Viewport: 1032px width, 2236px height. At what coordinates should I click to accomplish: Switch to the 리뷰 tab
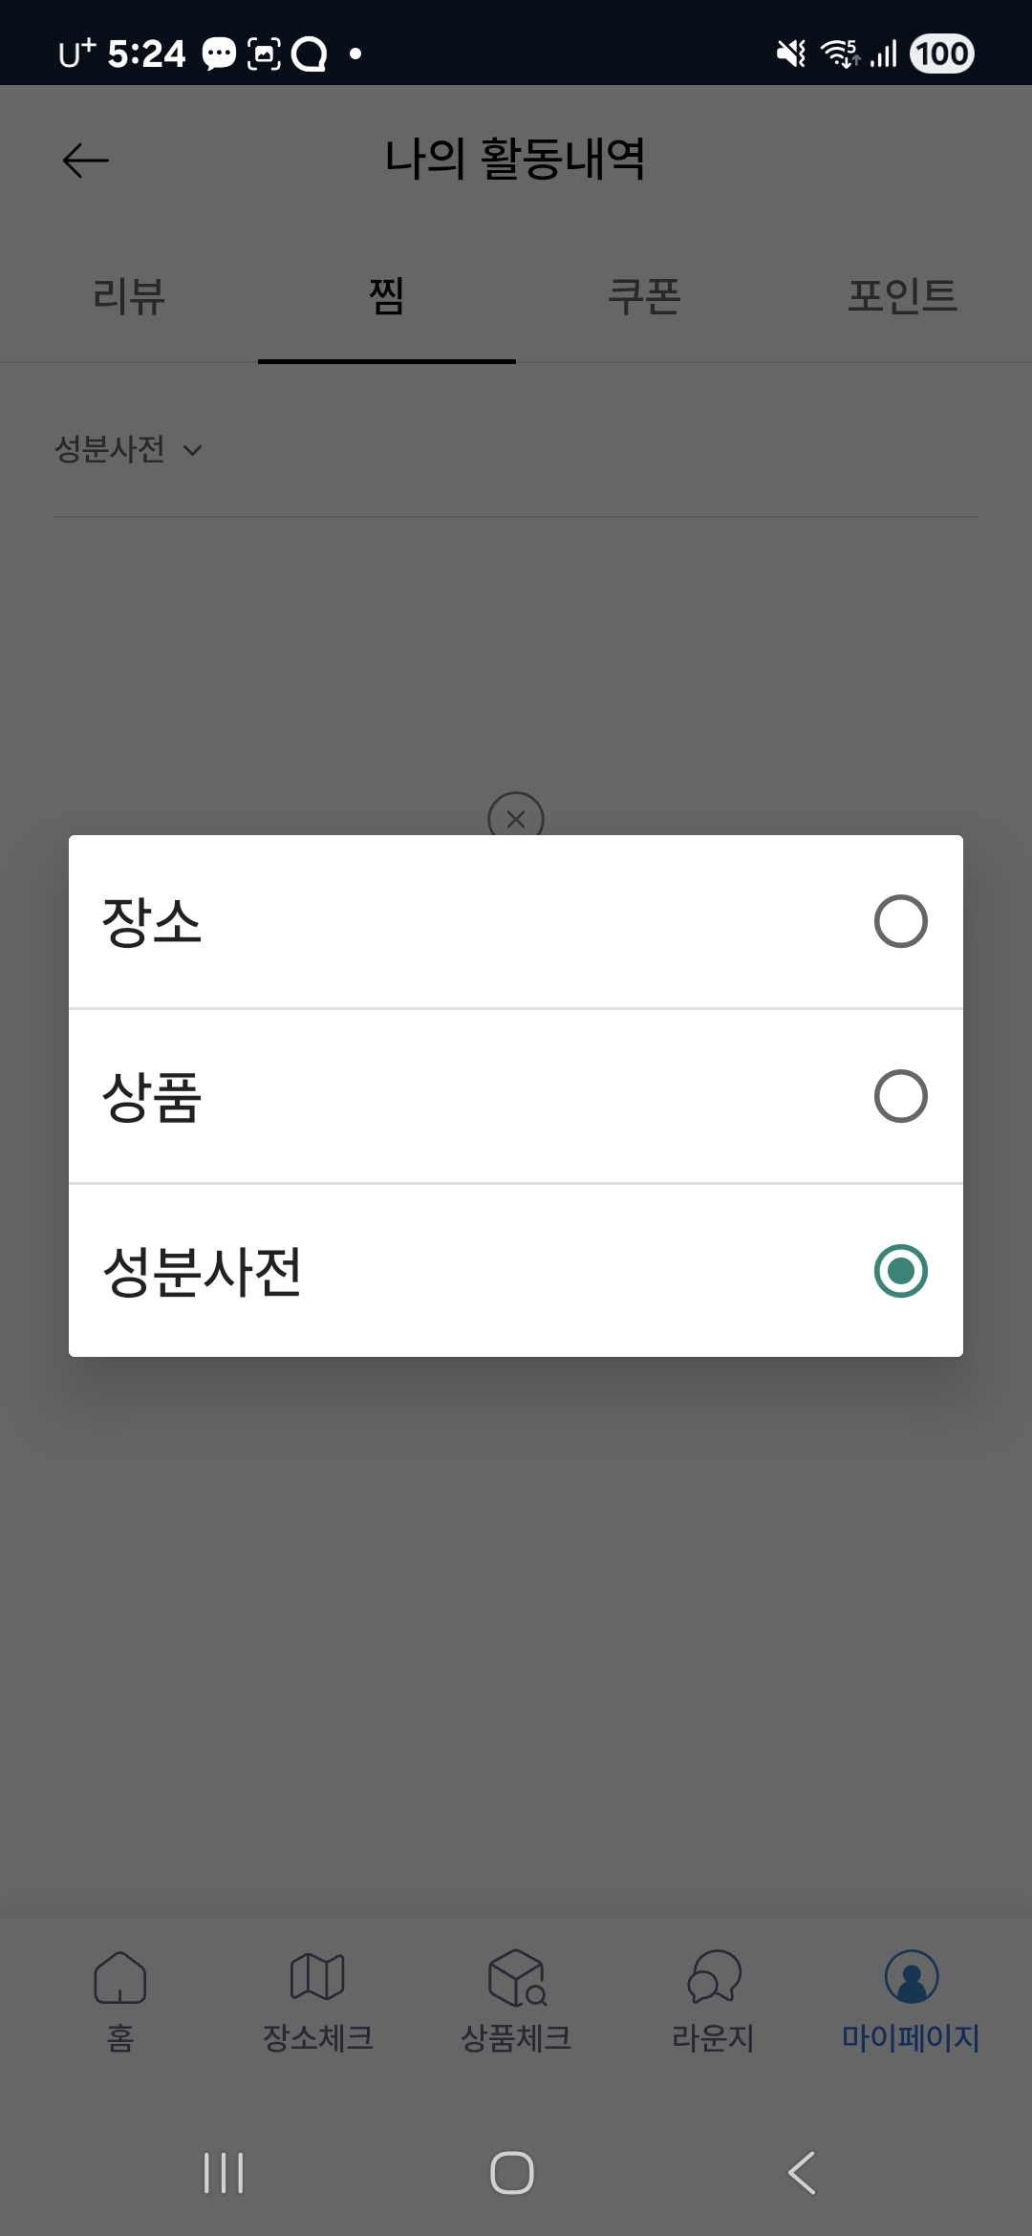129,296
